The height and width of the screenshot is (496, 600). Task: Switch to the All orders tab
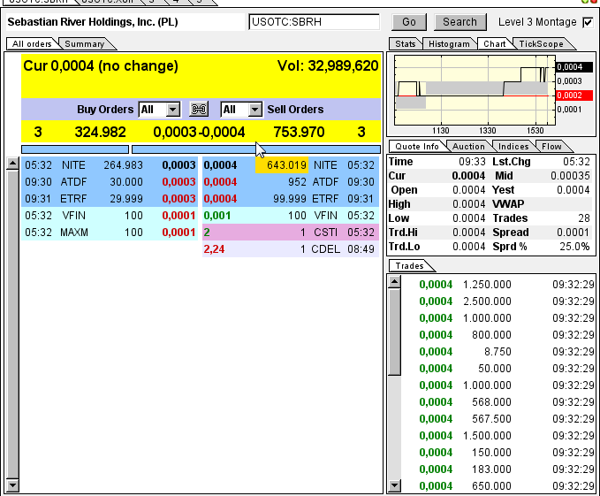32,44
